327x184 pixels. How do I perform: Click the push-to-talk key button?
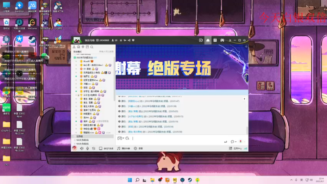[x=106, y=148]
